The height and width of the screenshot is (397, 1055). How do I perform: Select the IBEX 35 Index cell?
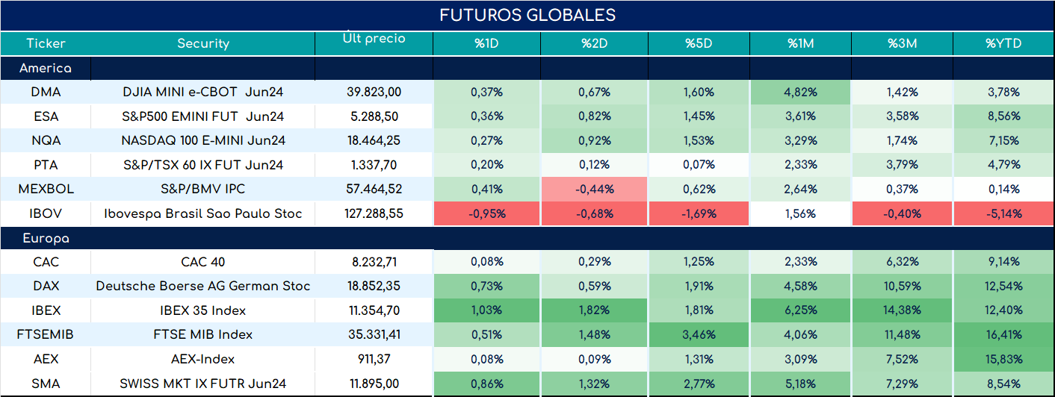202,310
